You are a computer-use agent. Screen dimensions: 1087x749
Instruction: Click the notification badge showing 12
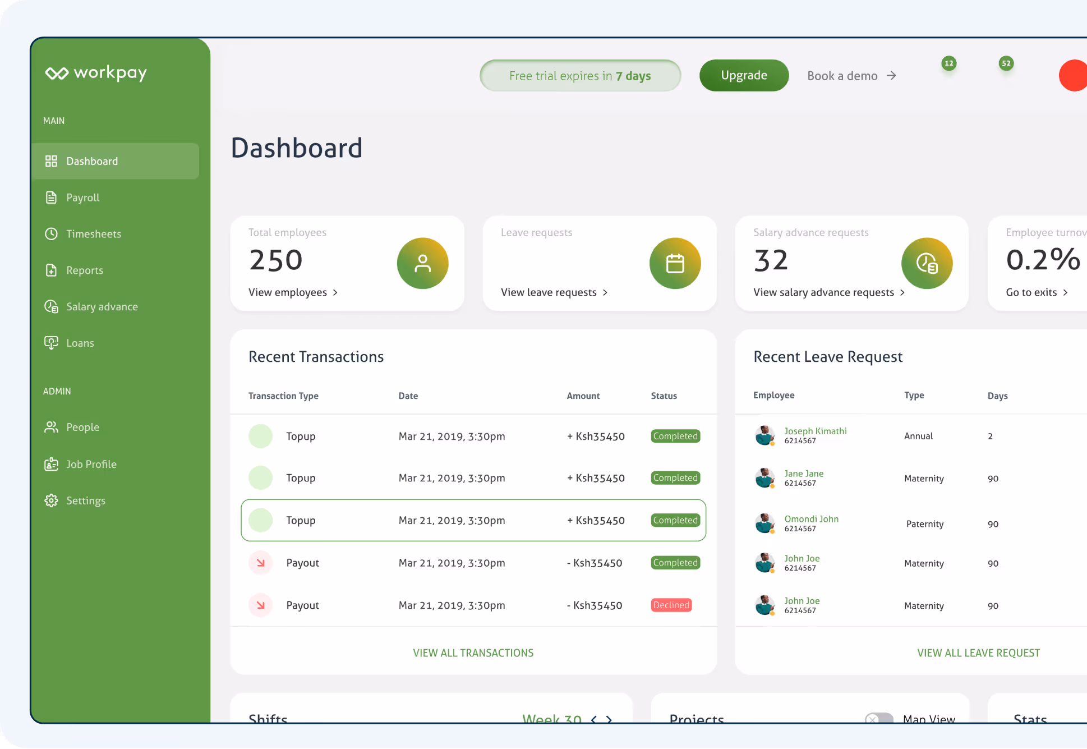(948, 63)
